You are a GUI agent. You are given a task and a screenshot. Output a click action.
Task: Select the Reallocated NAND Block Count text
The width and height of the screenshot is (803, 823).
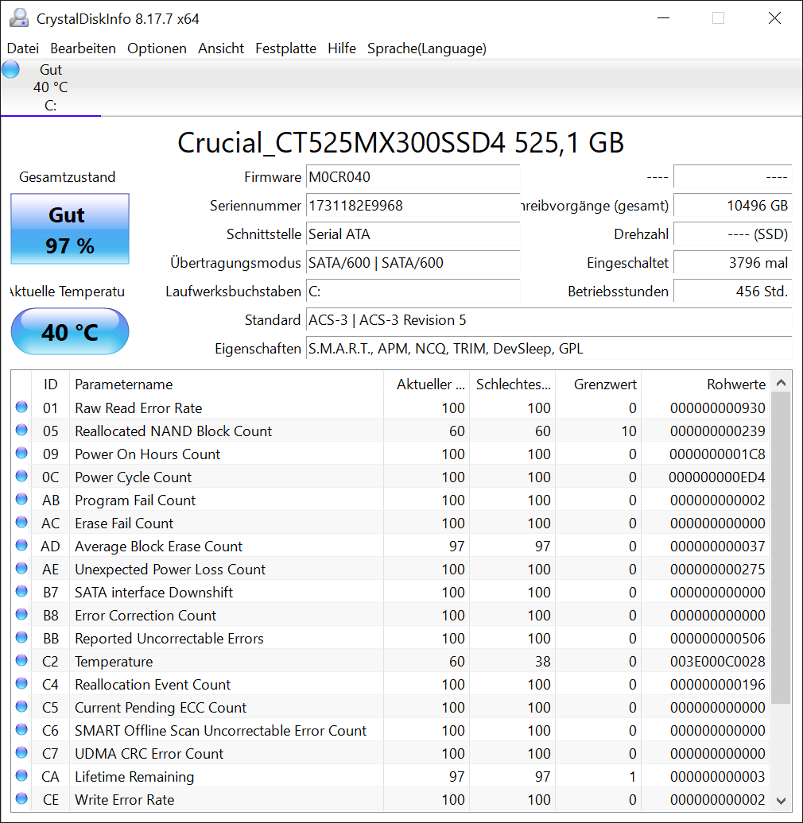tap(173, 431)
